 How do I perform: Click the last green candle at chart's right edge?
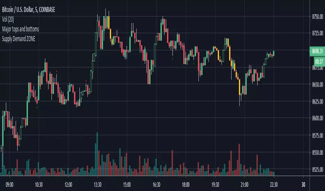click(x=274, y=53)
